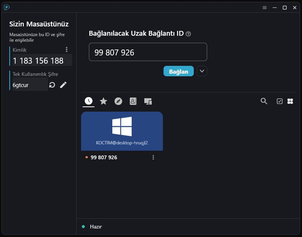Expand connection options beside Bağlan
The image size is (302, 237).
202,71
